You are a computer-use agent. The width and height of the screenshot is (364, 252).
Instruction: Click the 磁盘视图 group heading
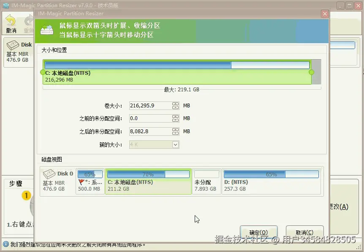(52, 159)
